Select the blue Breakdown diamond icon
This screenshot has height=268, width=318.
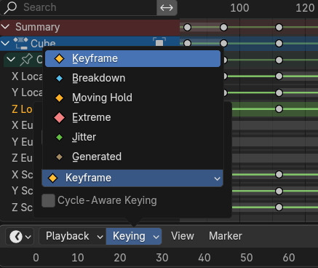point(59,78)
